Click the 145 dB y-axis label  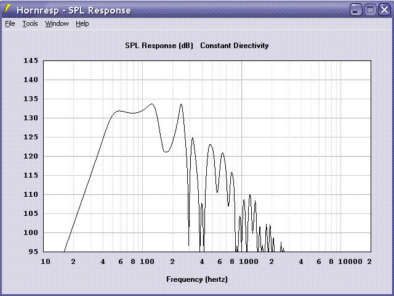point(31,60)
